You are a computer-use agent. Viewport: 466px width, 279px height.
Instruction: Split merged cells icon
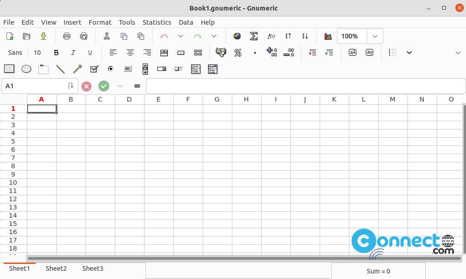(x=198, y=53)
